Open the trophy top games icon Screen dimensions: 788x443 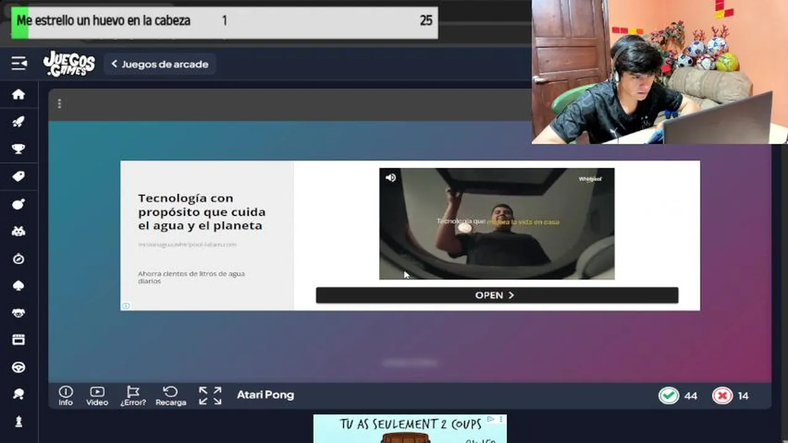click(x=18, y=149)
